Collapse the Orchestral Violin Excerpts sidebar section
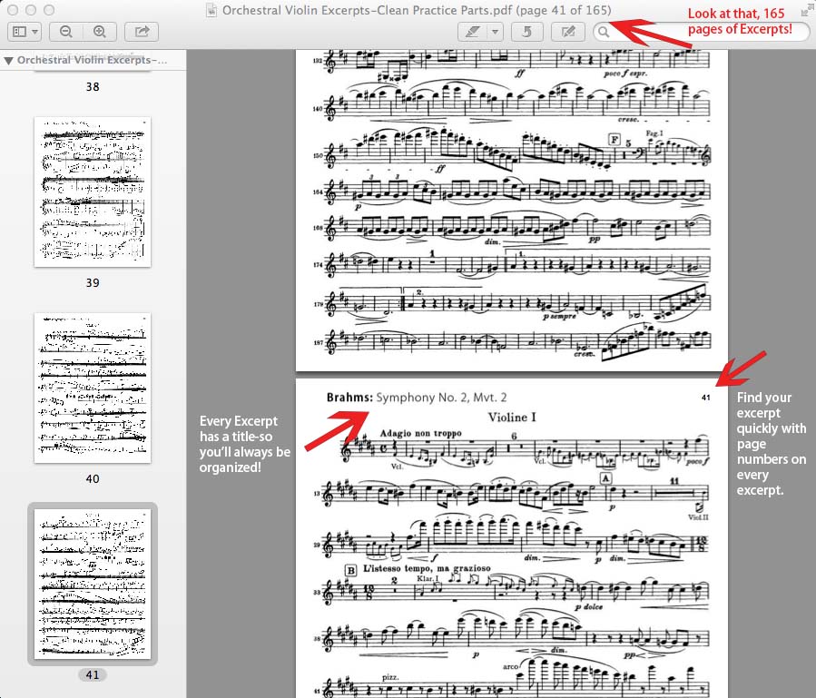816x698 pixels. click(8, 61)
